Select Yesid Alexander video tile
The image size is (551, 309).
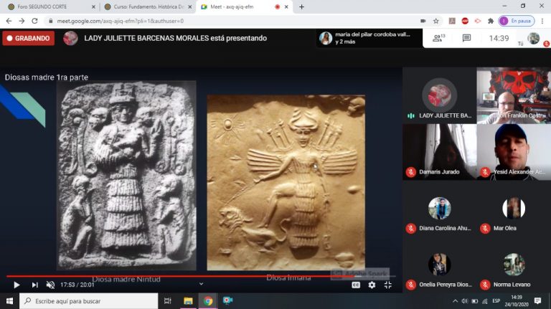(x=514, y=152)
